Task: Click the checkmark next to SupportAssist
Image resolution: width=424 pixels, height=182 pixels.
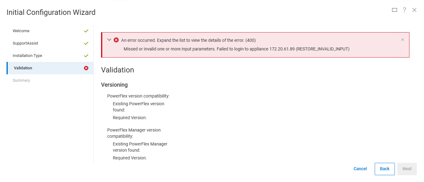Action: click(x=86, y=43)
